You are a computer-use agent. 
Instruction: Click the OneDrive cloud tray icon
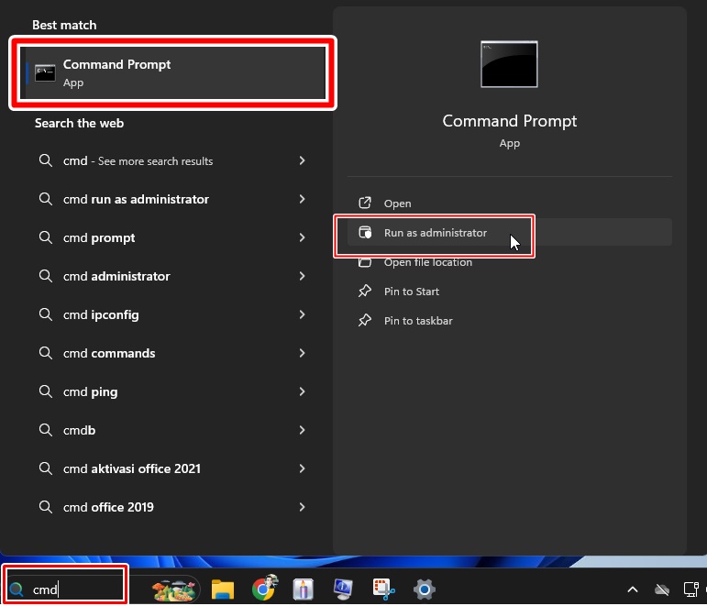[662, 589]
